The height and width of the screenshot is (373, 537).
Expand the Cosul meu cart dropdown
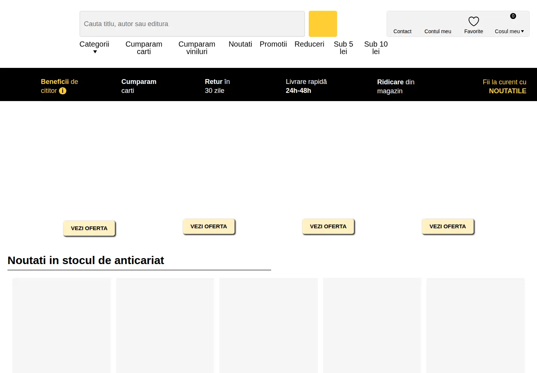point(509,31)
